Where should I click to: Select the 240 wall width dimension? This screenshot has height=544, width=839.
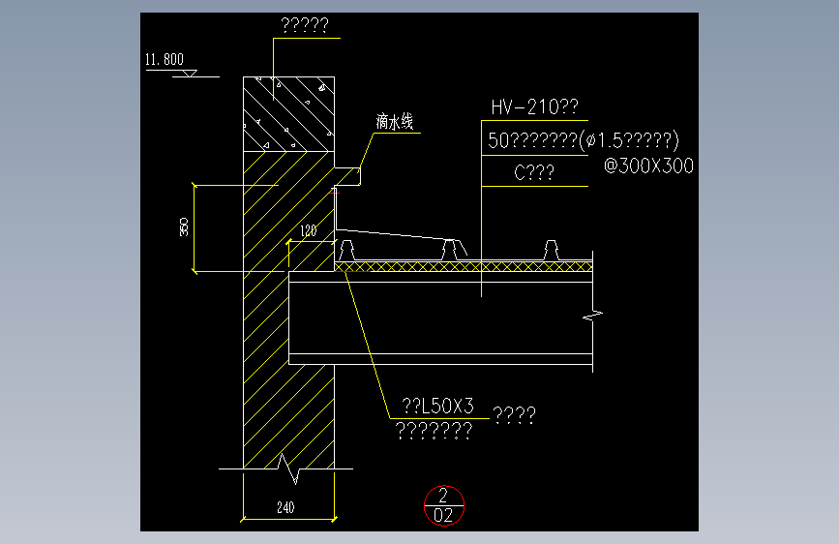coord(285,507)
